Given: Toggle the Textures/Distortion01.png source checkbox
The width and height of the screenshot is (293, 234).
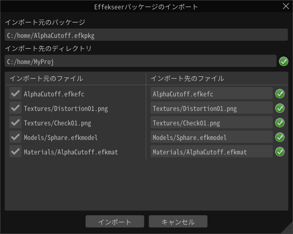Looking at the screenshot, I should (x=15, y=108).
